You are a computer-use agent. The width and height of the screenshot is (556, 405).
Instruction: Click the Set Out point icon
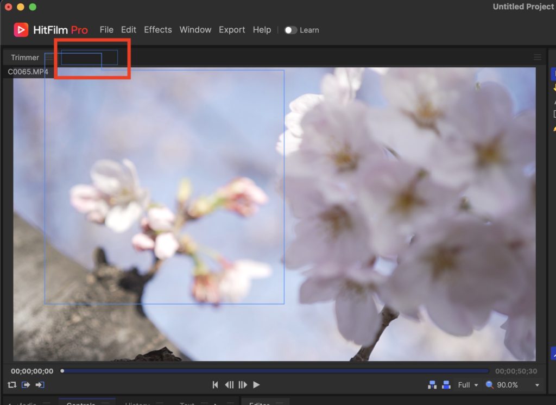pos(40,385)
